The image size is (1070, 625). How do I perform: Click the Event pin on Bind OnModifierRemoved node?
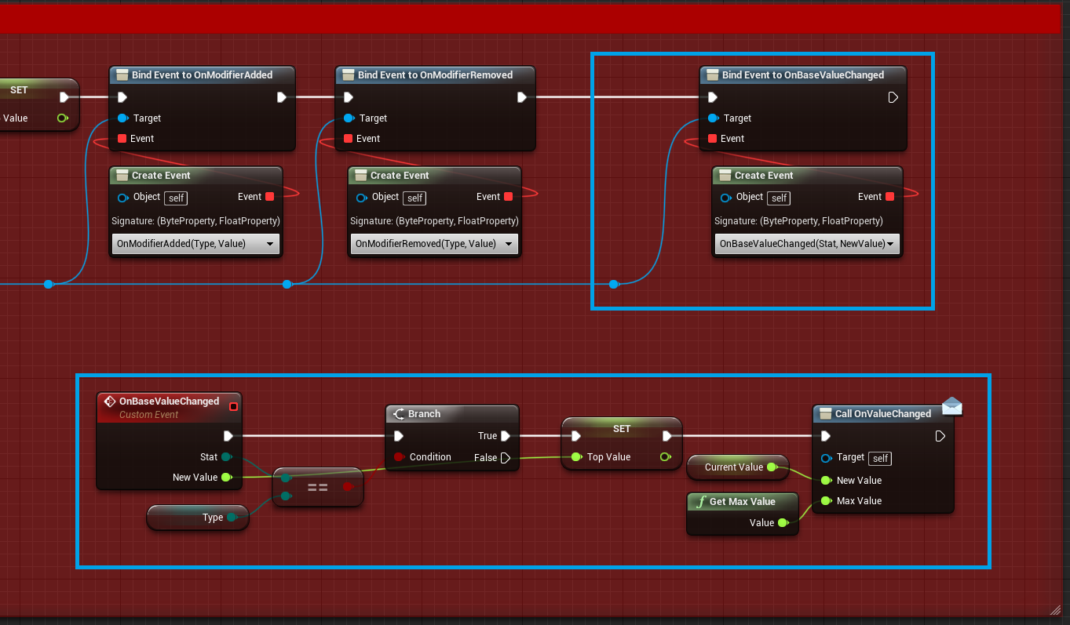(348, 139)
